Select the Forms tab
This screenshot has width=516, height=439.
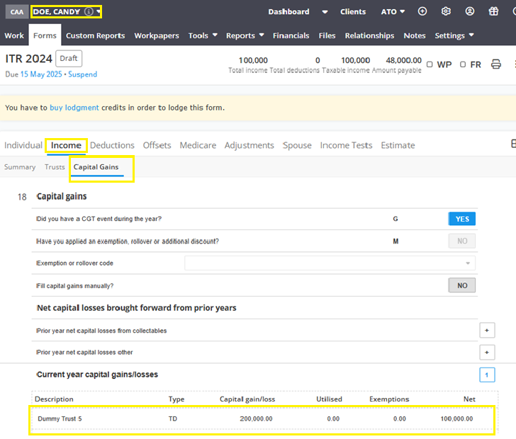(x=45, y=35)
